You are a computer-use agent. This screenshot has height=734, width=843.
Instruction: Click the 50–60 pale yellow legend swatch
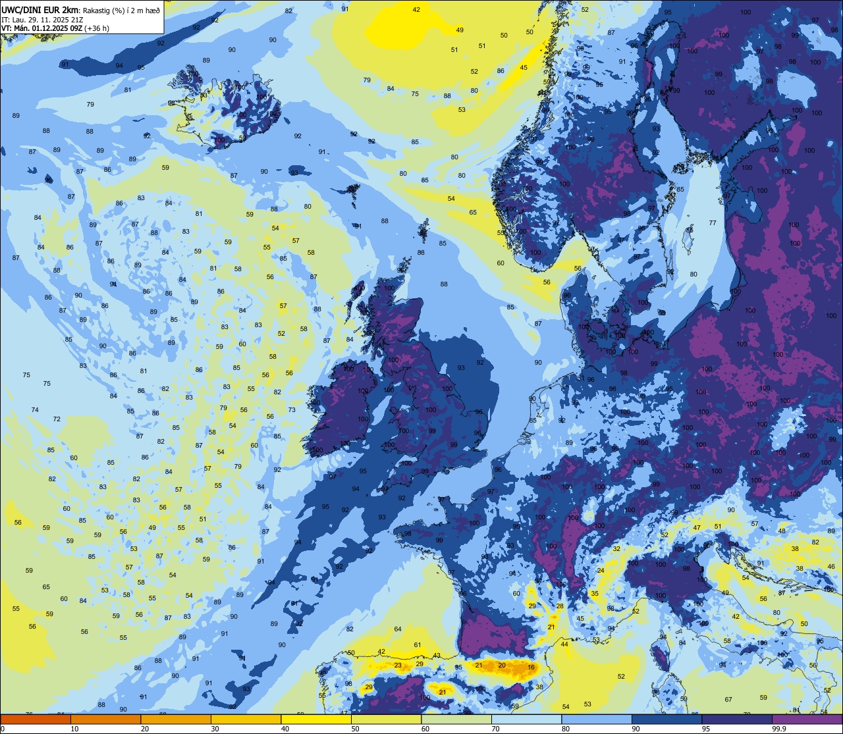(x=386, y=719)
